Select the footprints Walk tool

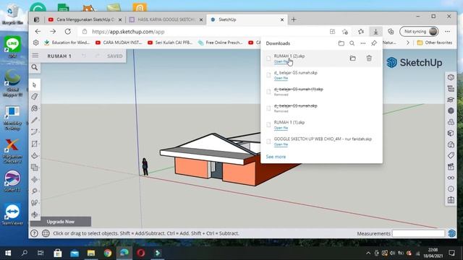click(x=35, y=203)
